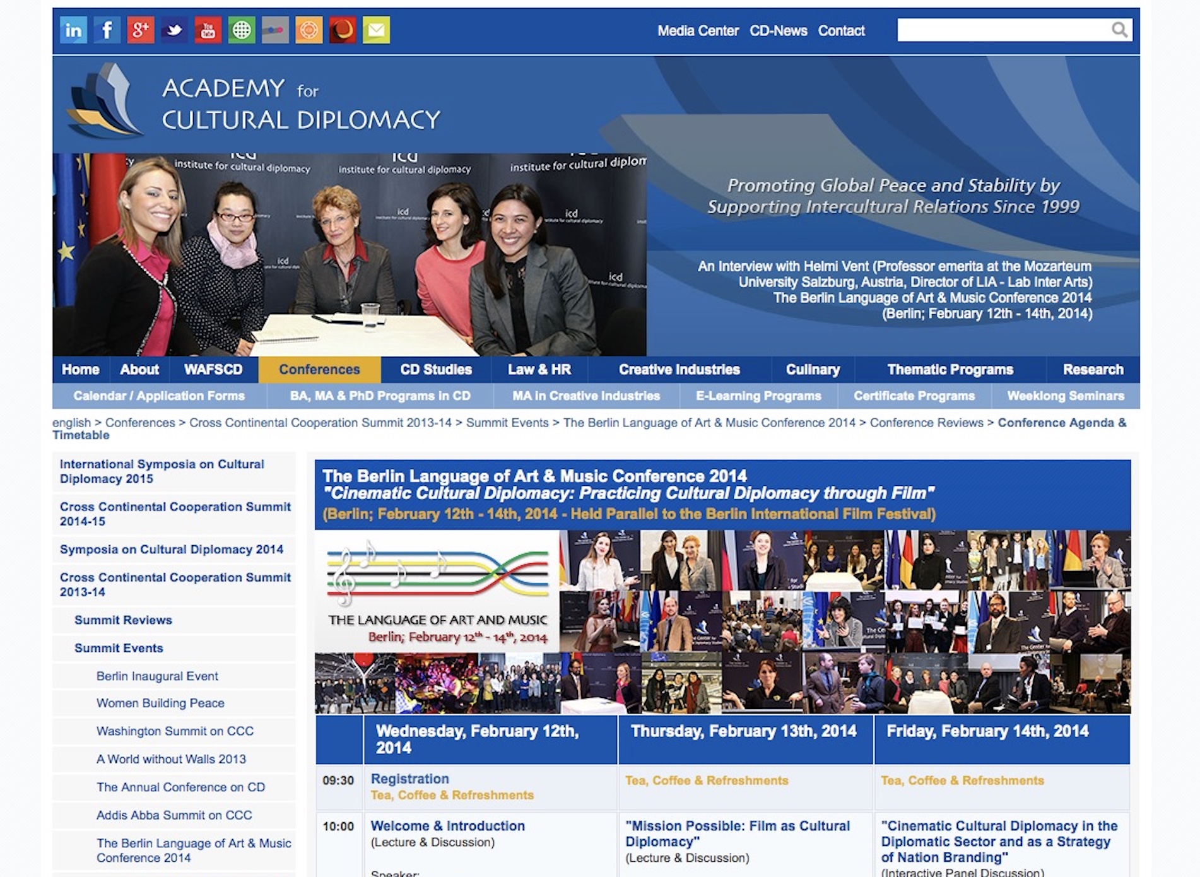Open the CD-News link
Screen dimensions: 1200x877
point(778,31)
